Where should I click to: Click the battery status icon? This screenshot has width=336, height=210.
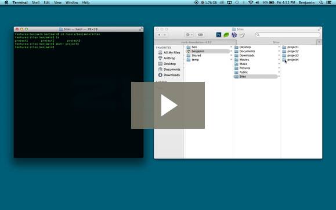point(272,2)
